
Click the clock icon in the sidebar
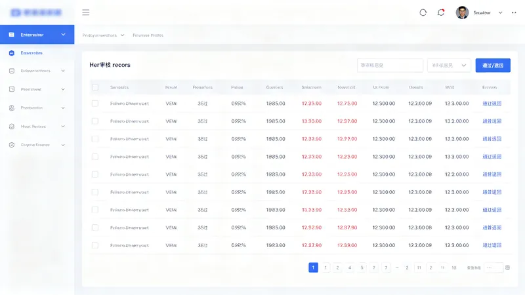coord(12,127)
